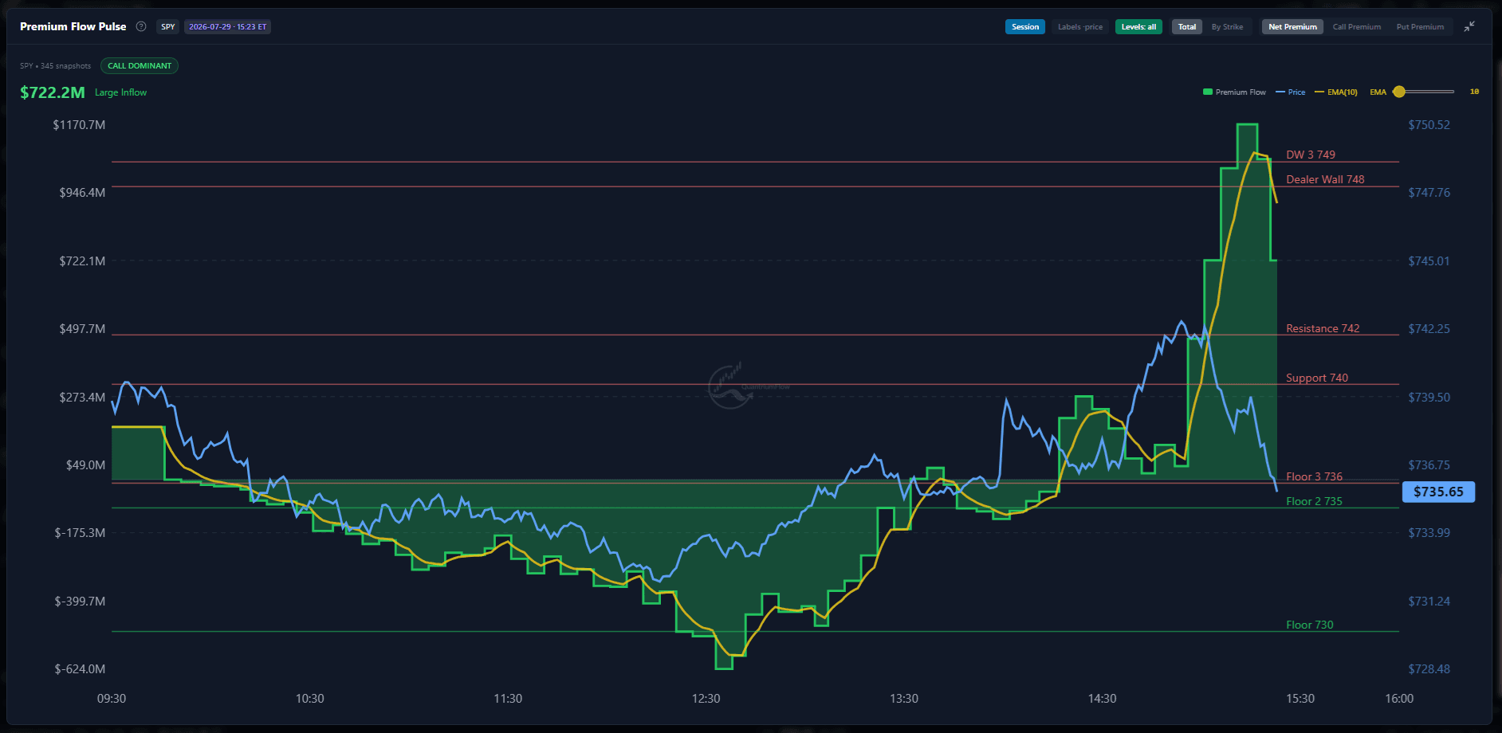This screenshot has width=1502, height=733.
Task: Click the $728.48 right axis price label
Action: coord(1429,669)
